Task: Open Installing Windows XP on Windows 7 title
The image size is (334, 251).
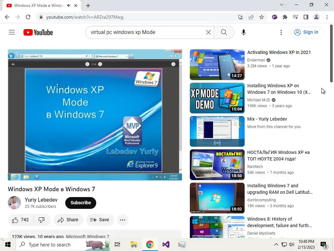Action: point(279,89)
